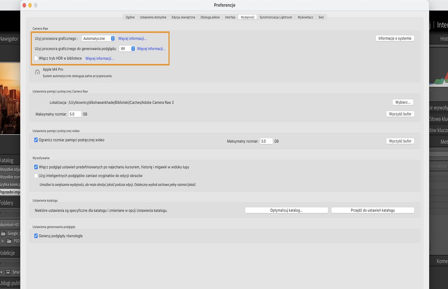Click the Histogram panel header in Lightroom window
This screenshot has width=448, height=289.
pos(438,38)
